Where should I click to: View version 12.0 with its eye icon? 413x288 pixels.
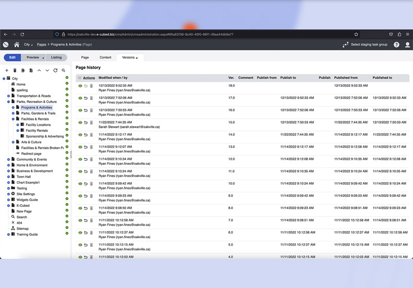(80, 159)
